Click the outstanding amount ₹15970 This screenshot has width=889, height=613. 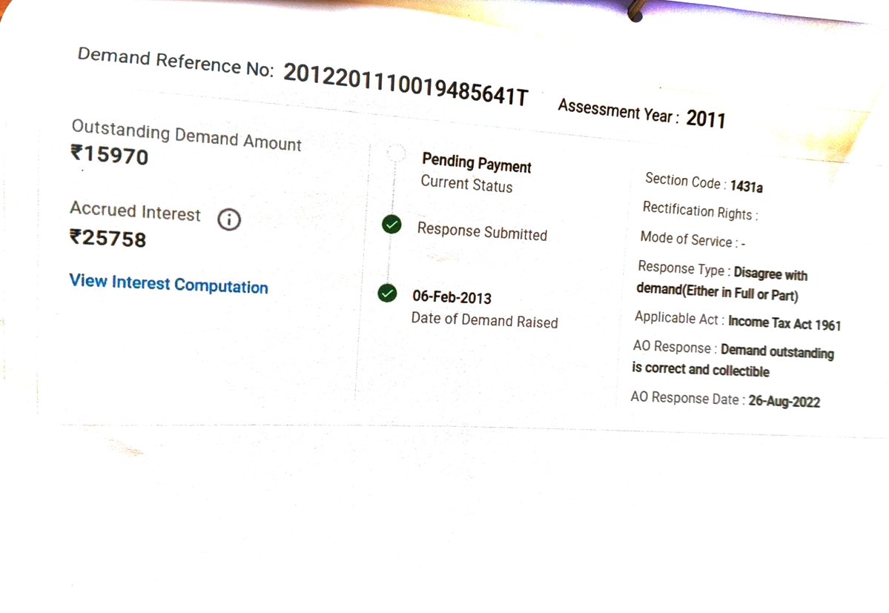pyautogui.click(x=110, y=155)
